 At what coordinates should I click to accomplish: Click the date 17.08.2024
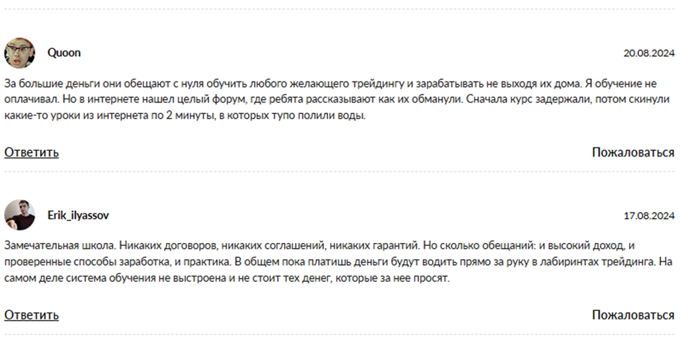point(648,215)
